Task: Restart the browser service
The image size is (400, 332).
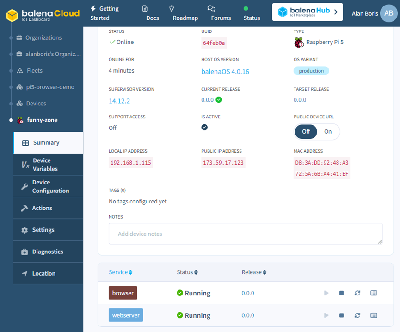Action: coord(357,293)
